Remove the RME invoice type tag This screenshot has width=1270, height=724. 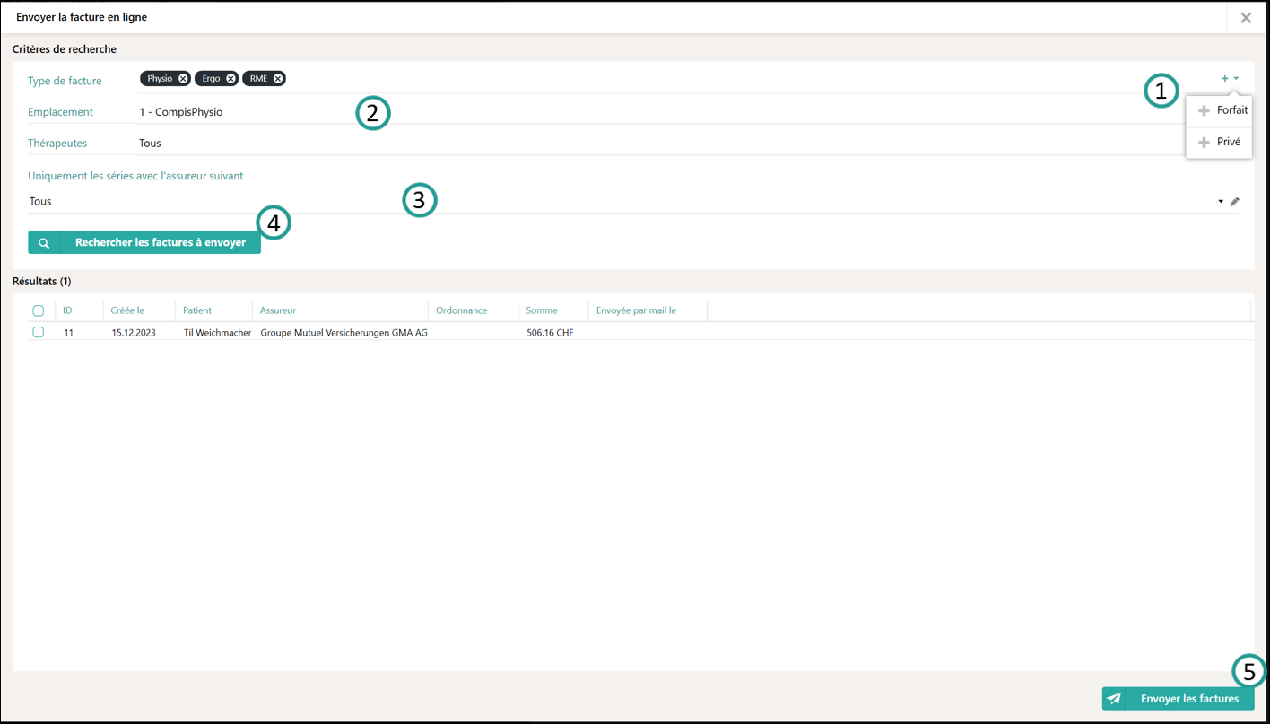point(278,79)
